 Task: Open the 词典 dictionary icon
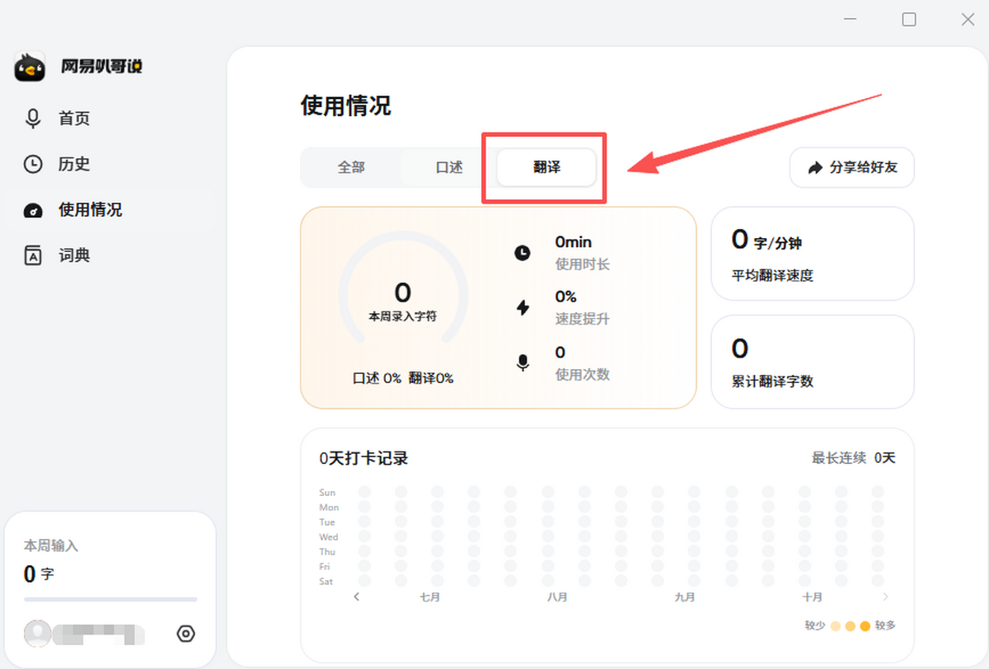click(33, 255)
